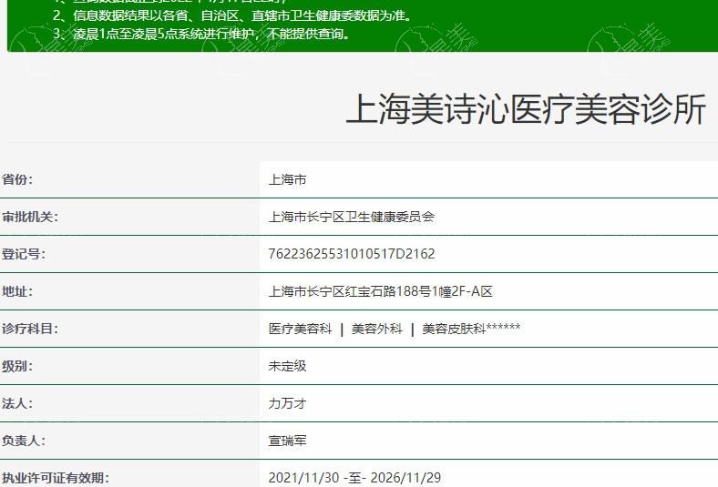
Task: Select the 省份 label
Action: 17,179
